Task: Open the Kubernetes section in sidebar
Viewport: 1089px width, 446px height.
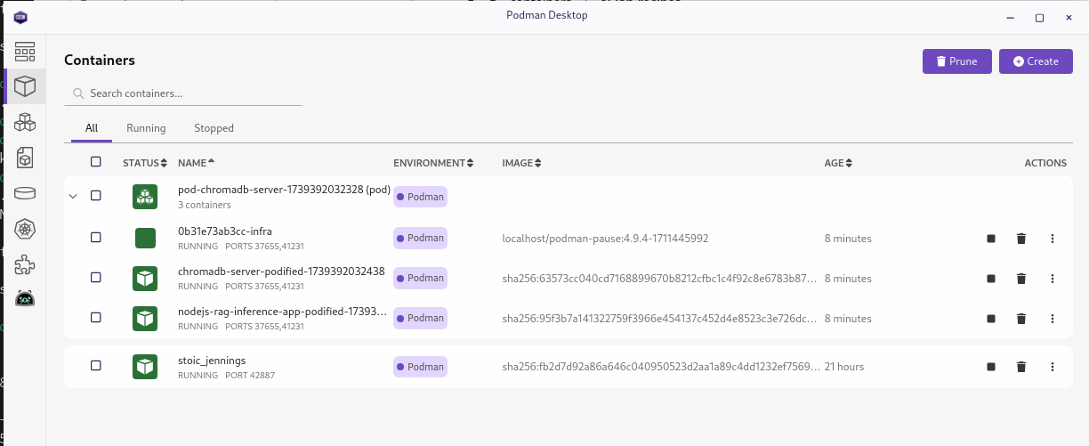Action: tap(25, 230)
